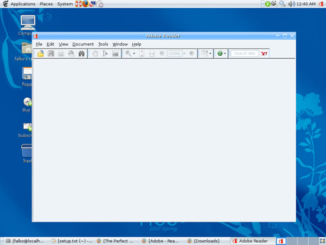Click Adobe Reader taskbar button
The width and height of the screenshot is (326, 245).
tap(253, 241)
